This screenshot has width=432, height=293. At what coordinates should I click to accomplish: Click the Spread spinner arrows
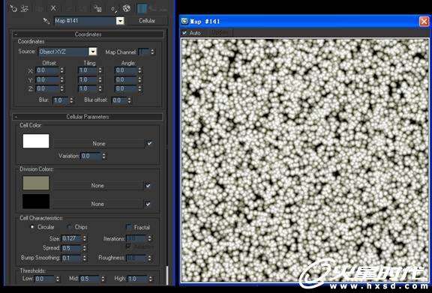(85, 248)
